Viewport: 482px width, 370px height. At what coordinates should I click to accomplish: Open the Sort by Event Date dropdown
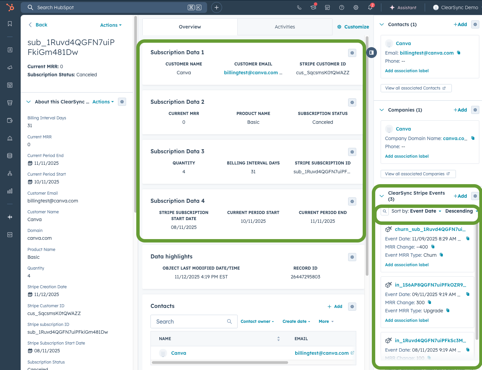425,211
